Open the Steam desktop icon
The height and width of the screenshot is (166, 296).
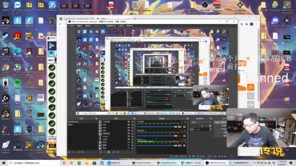[x=6, y=38]
